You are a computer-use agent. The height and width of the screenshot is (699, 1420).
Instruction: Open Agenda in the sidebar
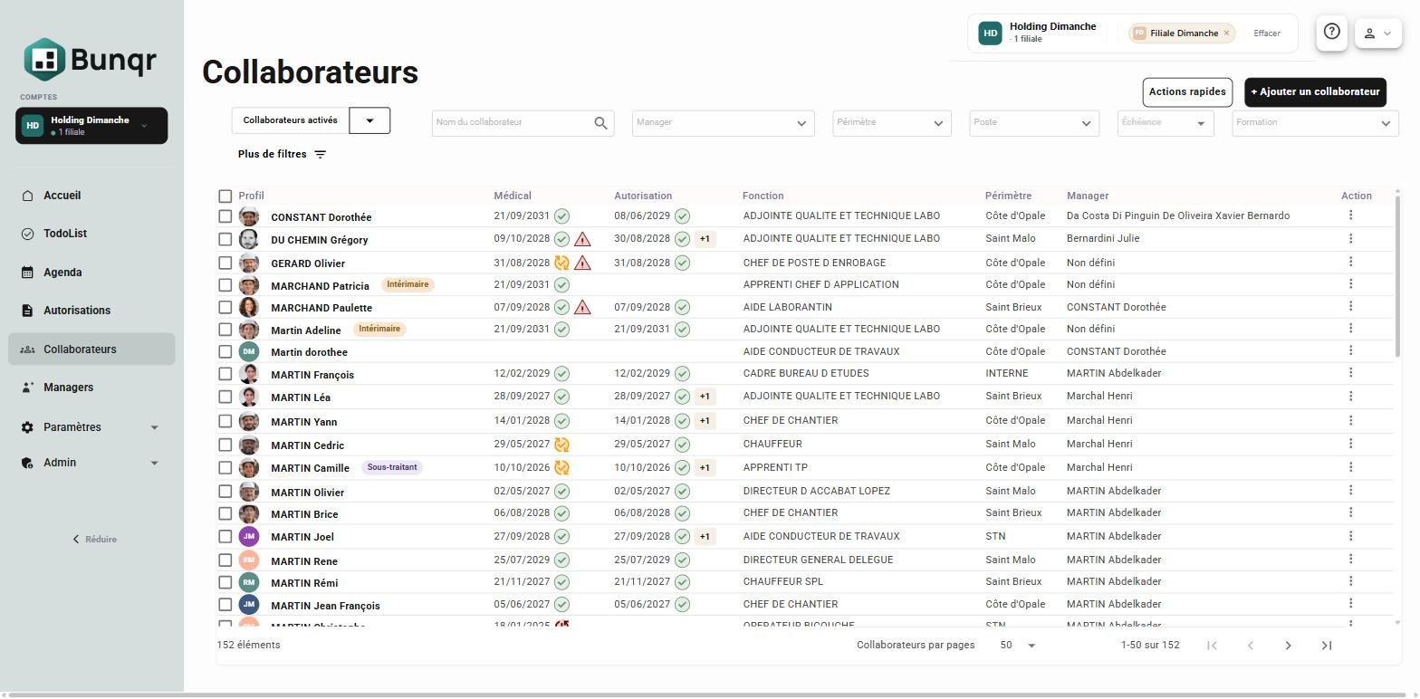tap(91, 273)
